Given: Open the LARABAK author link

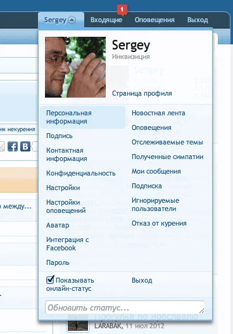Looking at the screenshot, I should pos(108,326).
